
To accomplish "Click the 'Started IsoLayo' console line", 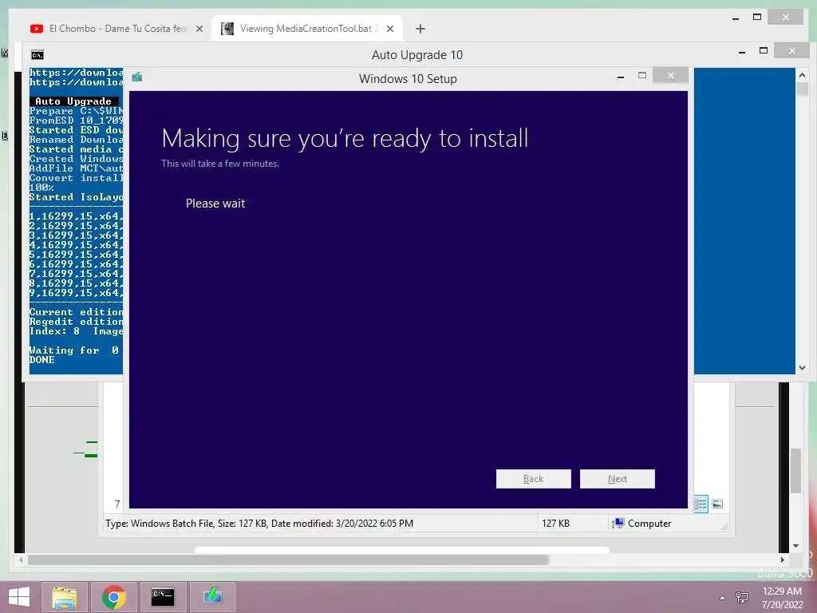I will click(76, 197).
